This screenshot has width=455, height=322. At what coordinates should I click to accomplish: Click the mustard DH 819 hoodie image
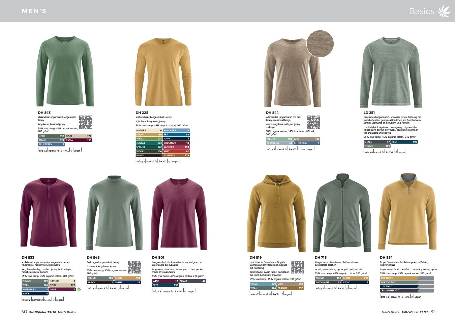[276, 213]
